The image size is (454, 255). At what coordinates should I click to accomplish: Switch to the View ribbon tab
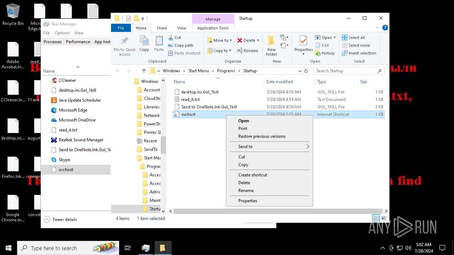[x=182, y=28]
